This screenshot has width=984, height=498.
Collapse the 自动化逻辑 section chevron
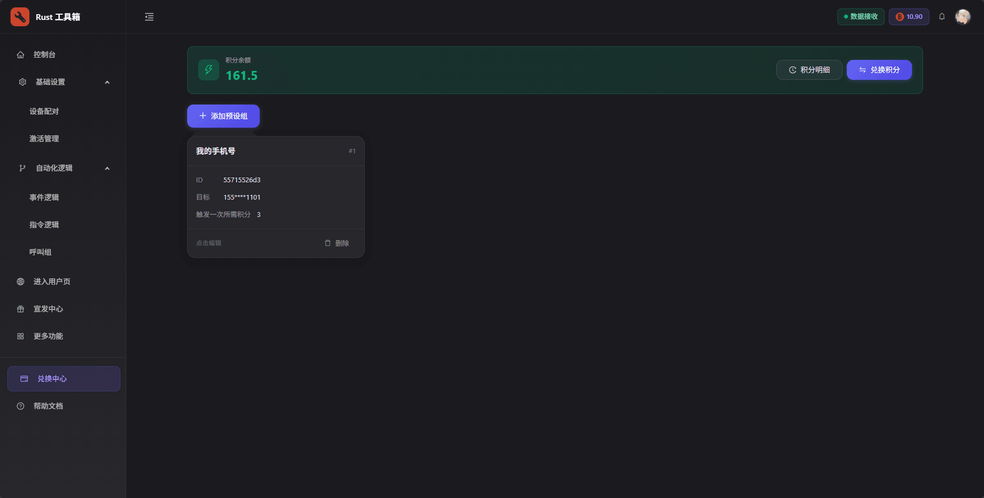click(107, 168)
